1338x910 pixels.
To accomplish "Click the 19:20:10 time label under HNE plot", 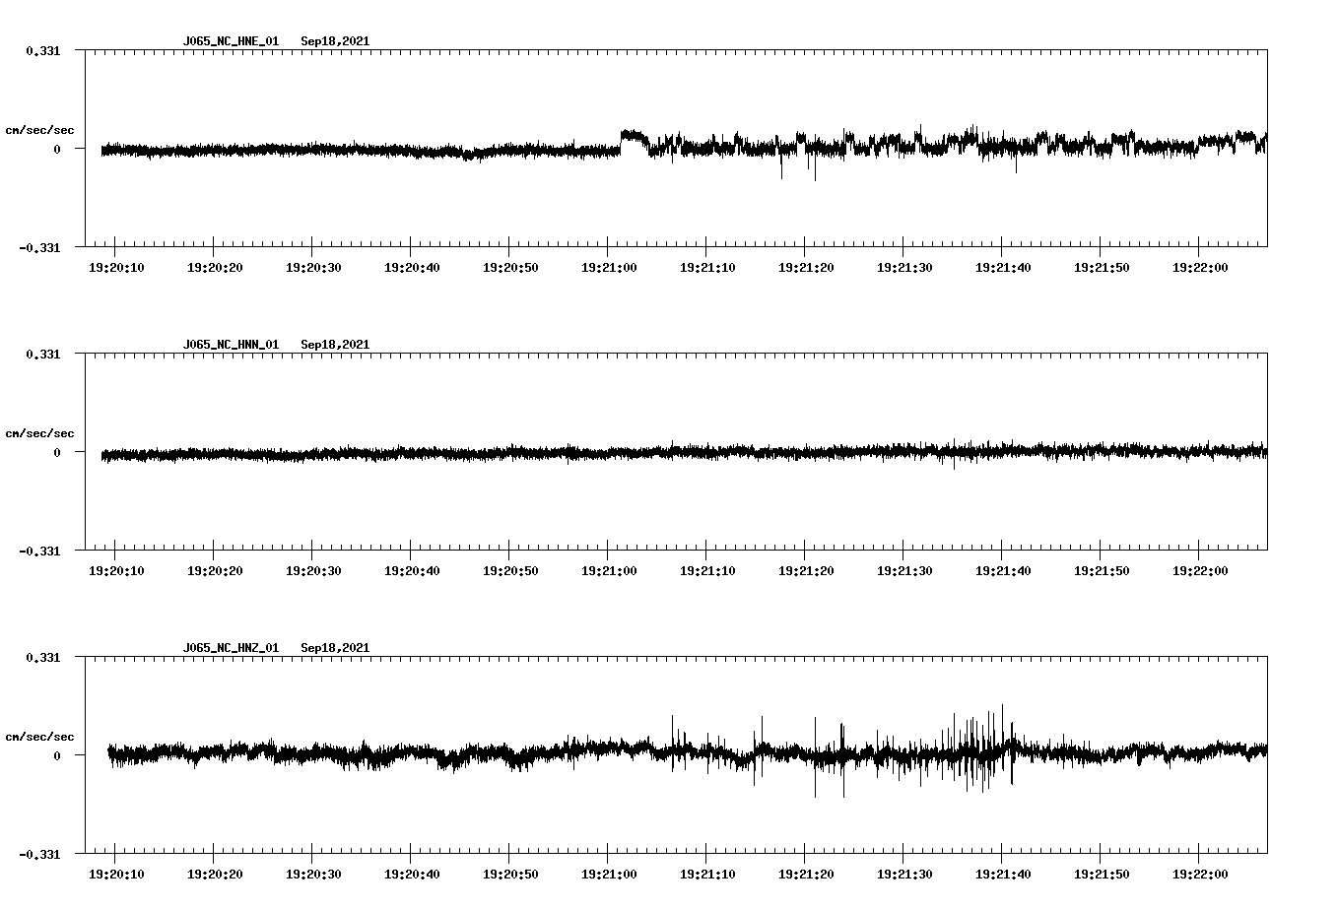I will [x=115, y=268].
